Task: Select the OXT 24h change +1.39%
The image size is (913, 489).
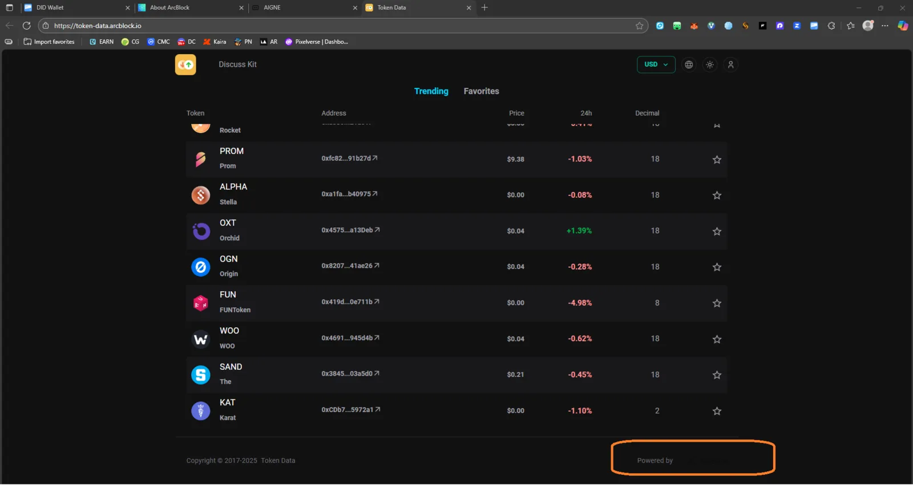Action: click(579, 231)
